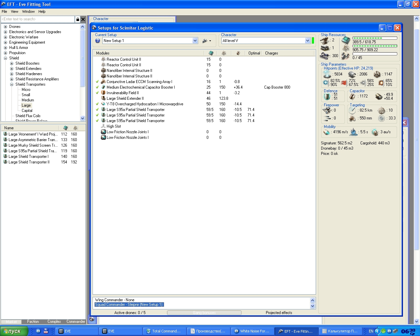Select the Shield Hardeners tree item
420x336 pixels.
click(29, 74)
